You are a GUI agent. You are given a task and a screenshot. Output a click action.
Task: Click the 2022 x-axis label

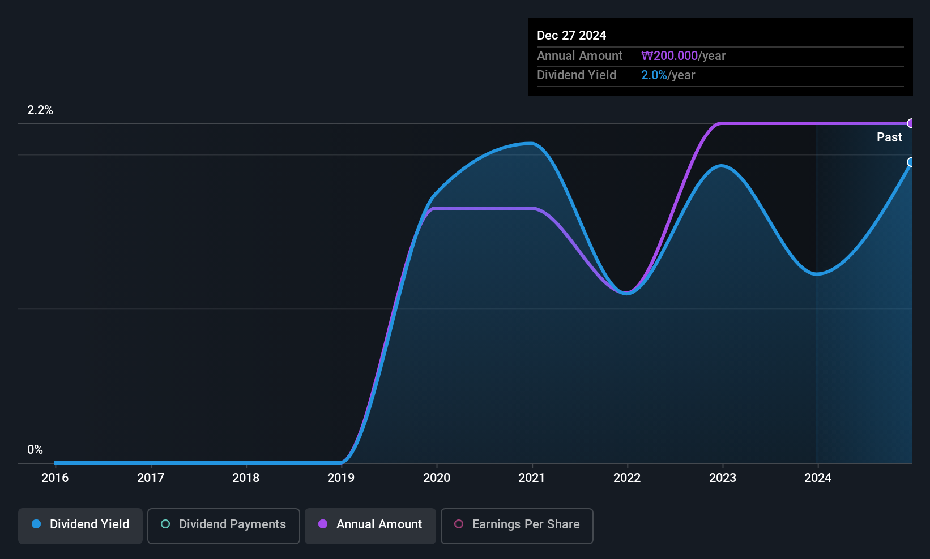click(x=627, y=478)
